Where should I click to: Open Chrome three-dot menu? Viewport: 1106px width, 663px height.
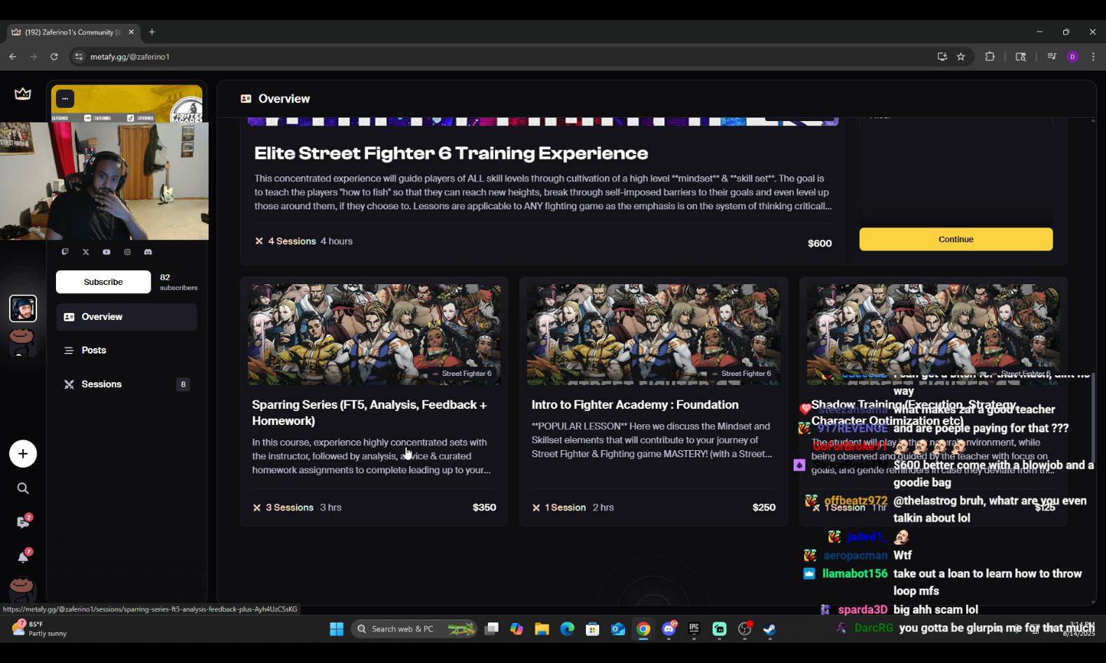point(1093,57)
